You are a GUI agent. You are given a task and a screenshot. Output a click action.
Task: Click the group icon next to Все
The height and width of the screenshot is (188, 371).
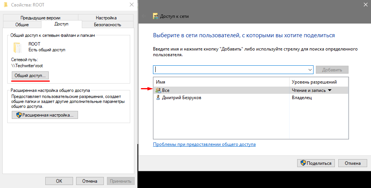pos(158,90)
